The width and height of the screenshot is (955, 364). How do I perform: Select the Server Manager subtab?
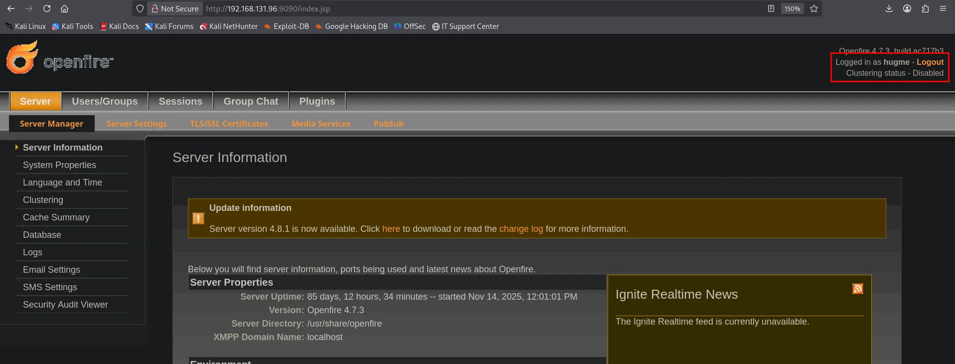tap(51, 124)
